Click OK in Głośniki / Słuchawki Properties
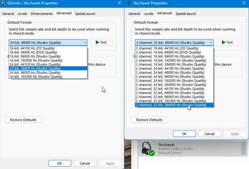This screenshot has width=249, height=169. pyautogui.click(x=60, y=163)
